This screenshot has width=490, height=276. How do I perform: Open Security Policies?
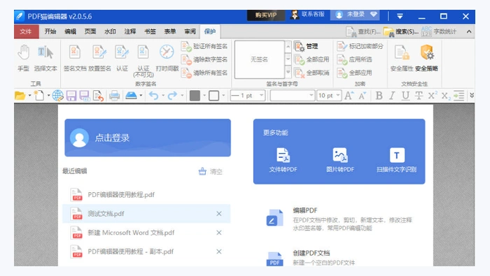coord(426,58)
